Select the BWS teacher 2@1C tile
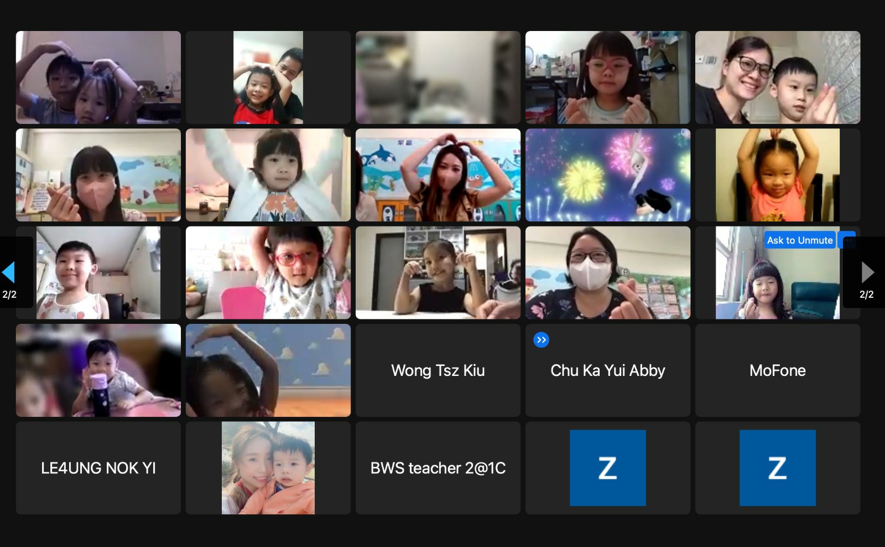The width and height of the screenshot is (885, 547). point(438,468)
